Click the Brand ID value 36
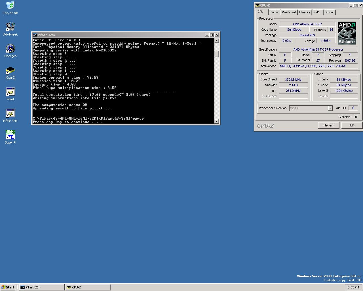Viewport: 363px width, 291px height. point(331,30)
